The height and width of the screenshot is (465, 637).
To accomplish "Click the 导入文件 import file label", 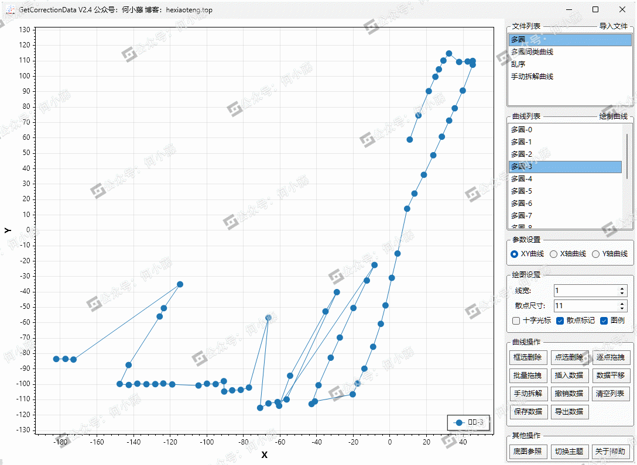I will point(613,26).
